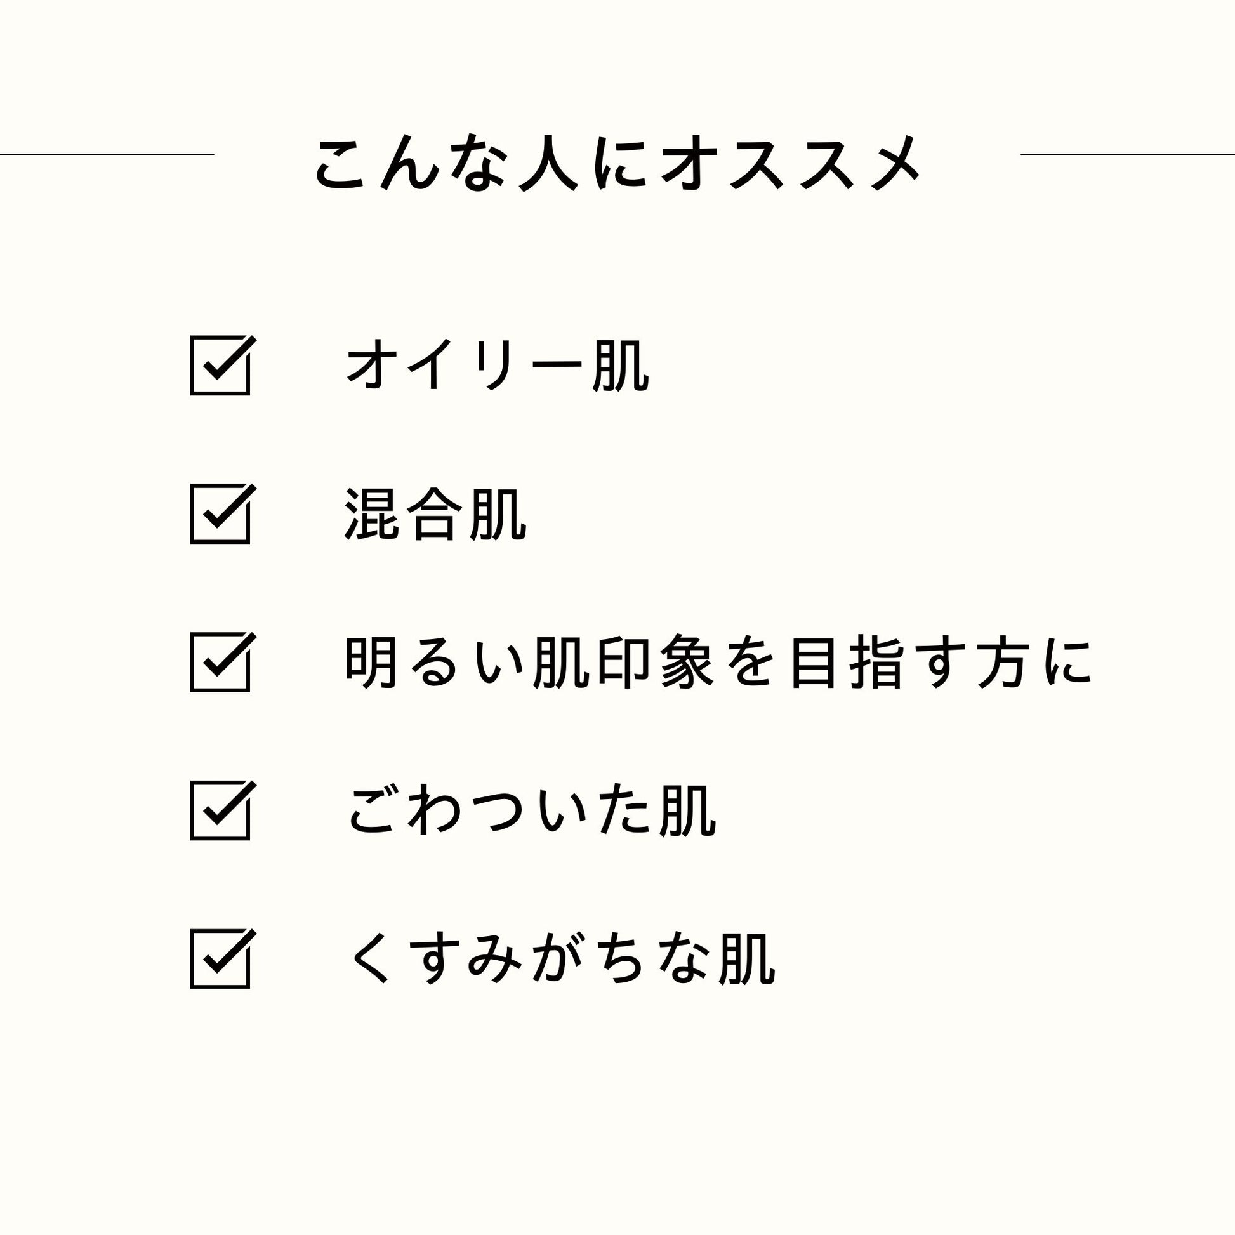Click the こんな人にオススメ heading
Image resolution: width=1235 pixels, height=1235 pixels.
tap(617, 163)
